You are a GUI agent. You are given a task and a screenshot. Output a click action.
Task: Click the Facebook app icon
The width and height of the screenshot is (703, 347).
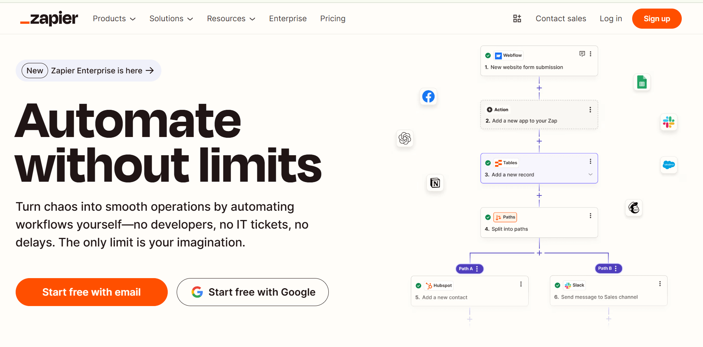428,96
